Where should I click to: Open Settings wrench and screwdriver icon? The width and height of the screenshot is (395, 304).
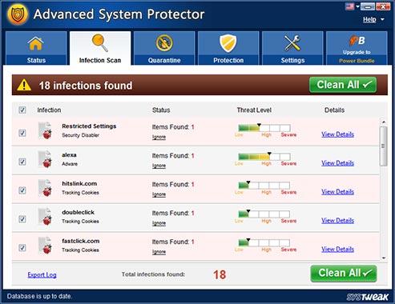(292, 43)
